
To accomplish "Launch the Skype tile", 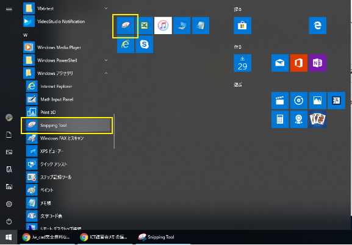I will [x=145, y=44].
